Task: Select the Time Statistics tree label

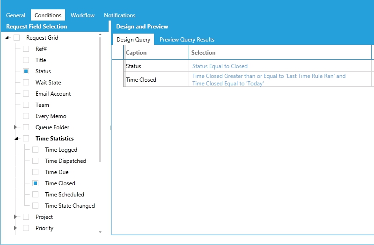Action: click(x=55, y=139)
